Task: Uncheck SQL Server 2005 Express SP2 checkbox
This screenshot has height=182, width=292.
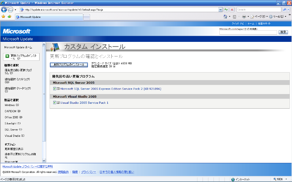Action: [x=54, y=89]
